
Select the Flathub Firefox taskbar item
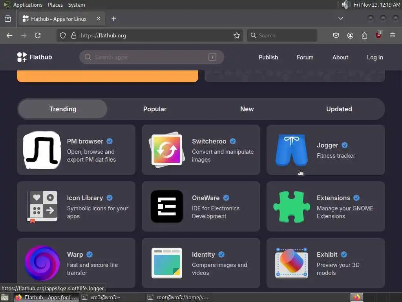pyautogui.click(x=46, y=297)
